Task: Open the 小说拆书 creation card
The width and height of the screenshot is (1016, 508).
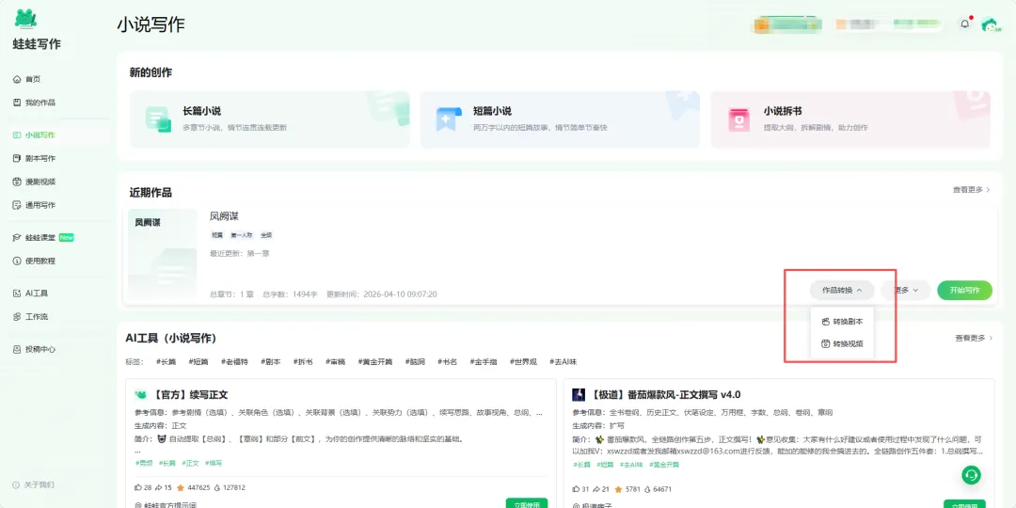Action: [850, 119]
